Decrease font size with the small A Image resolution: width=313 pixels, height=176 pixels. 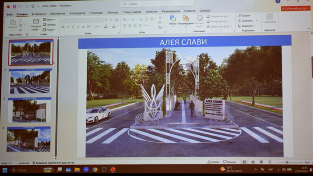(111, 20)
